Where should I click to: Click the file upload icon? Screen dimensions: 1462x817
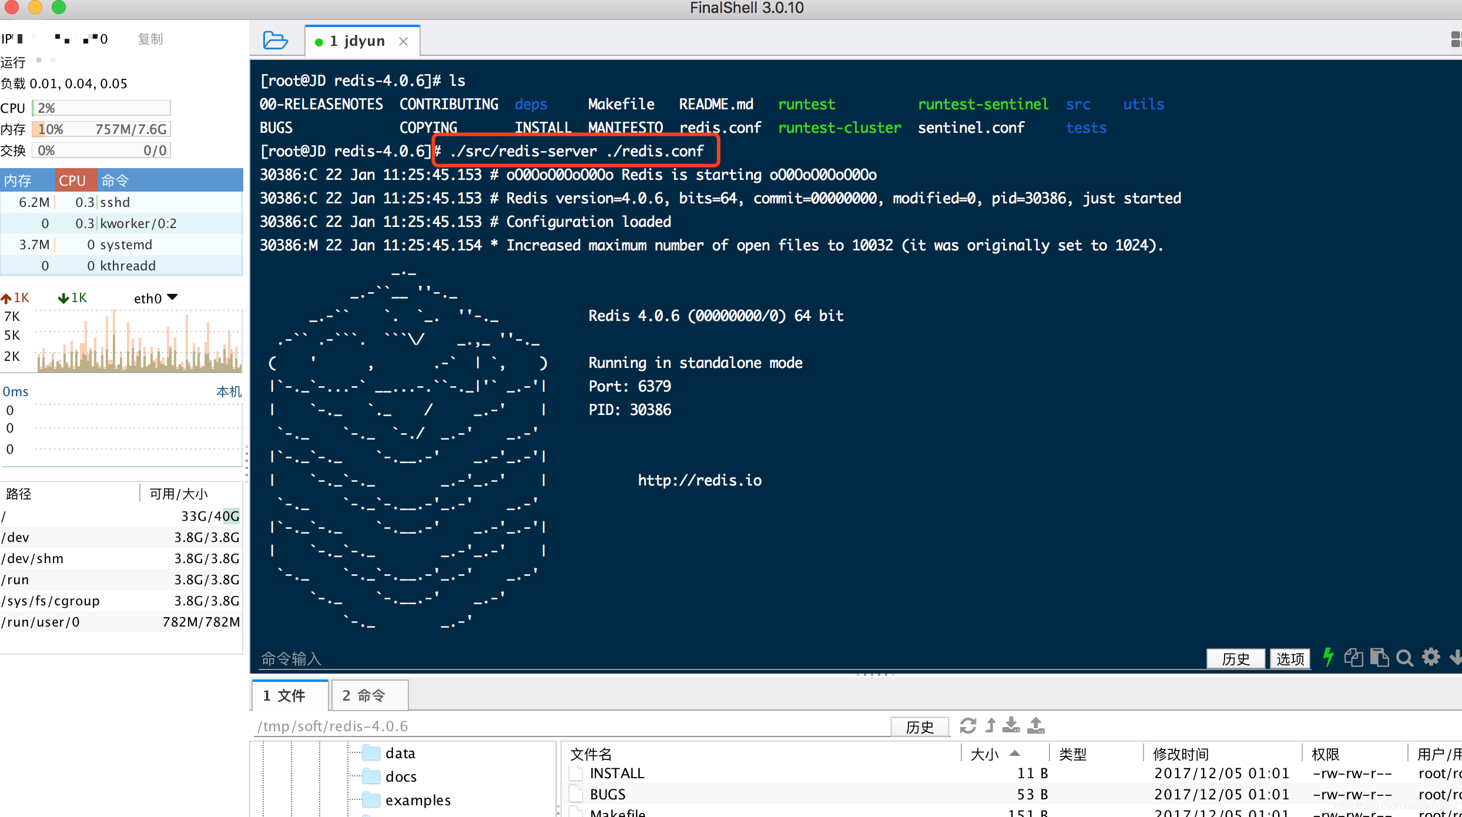tap(1035, 726)
